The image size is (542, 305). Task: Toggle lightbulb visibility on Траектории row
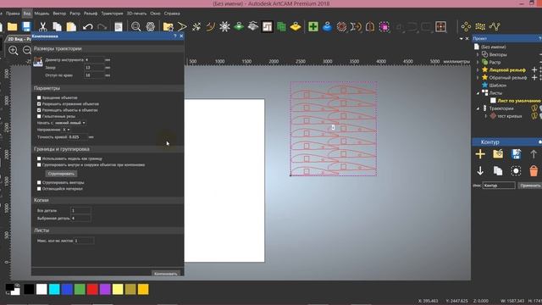534,108
